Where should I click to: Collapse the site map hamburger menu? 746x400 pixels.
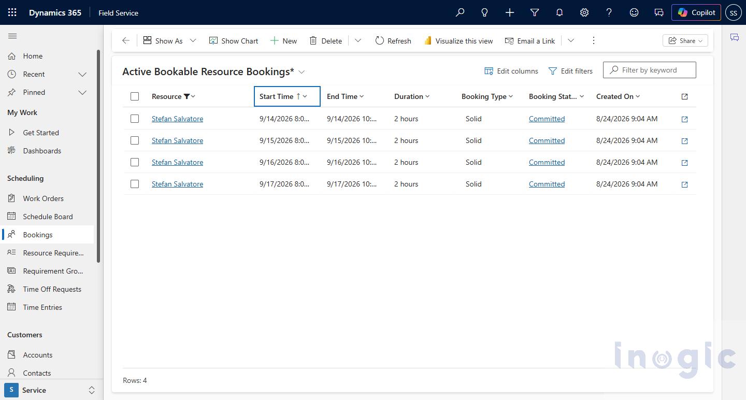pos(12,36)
